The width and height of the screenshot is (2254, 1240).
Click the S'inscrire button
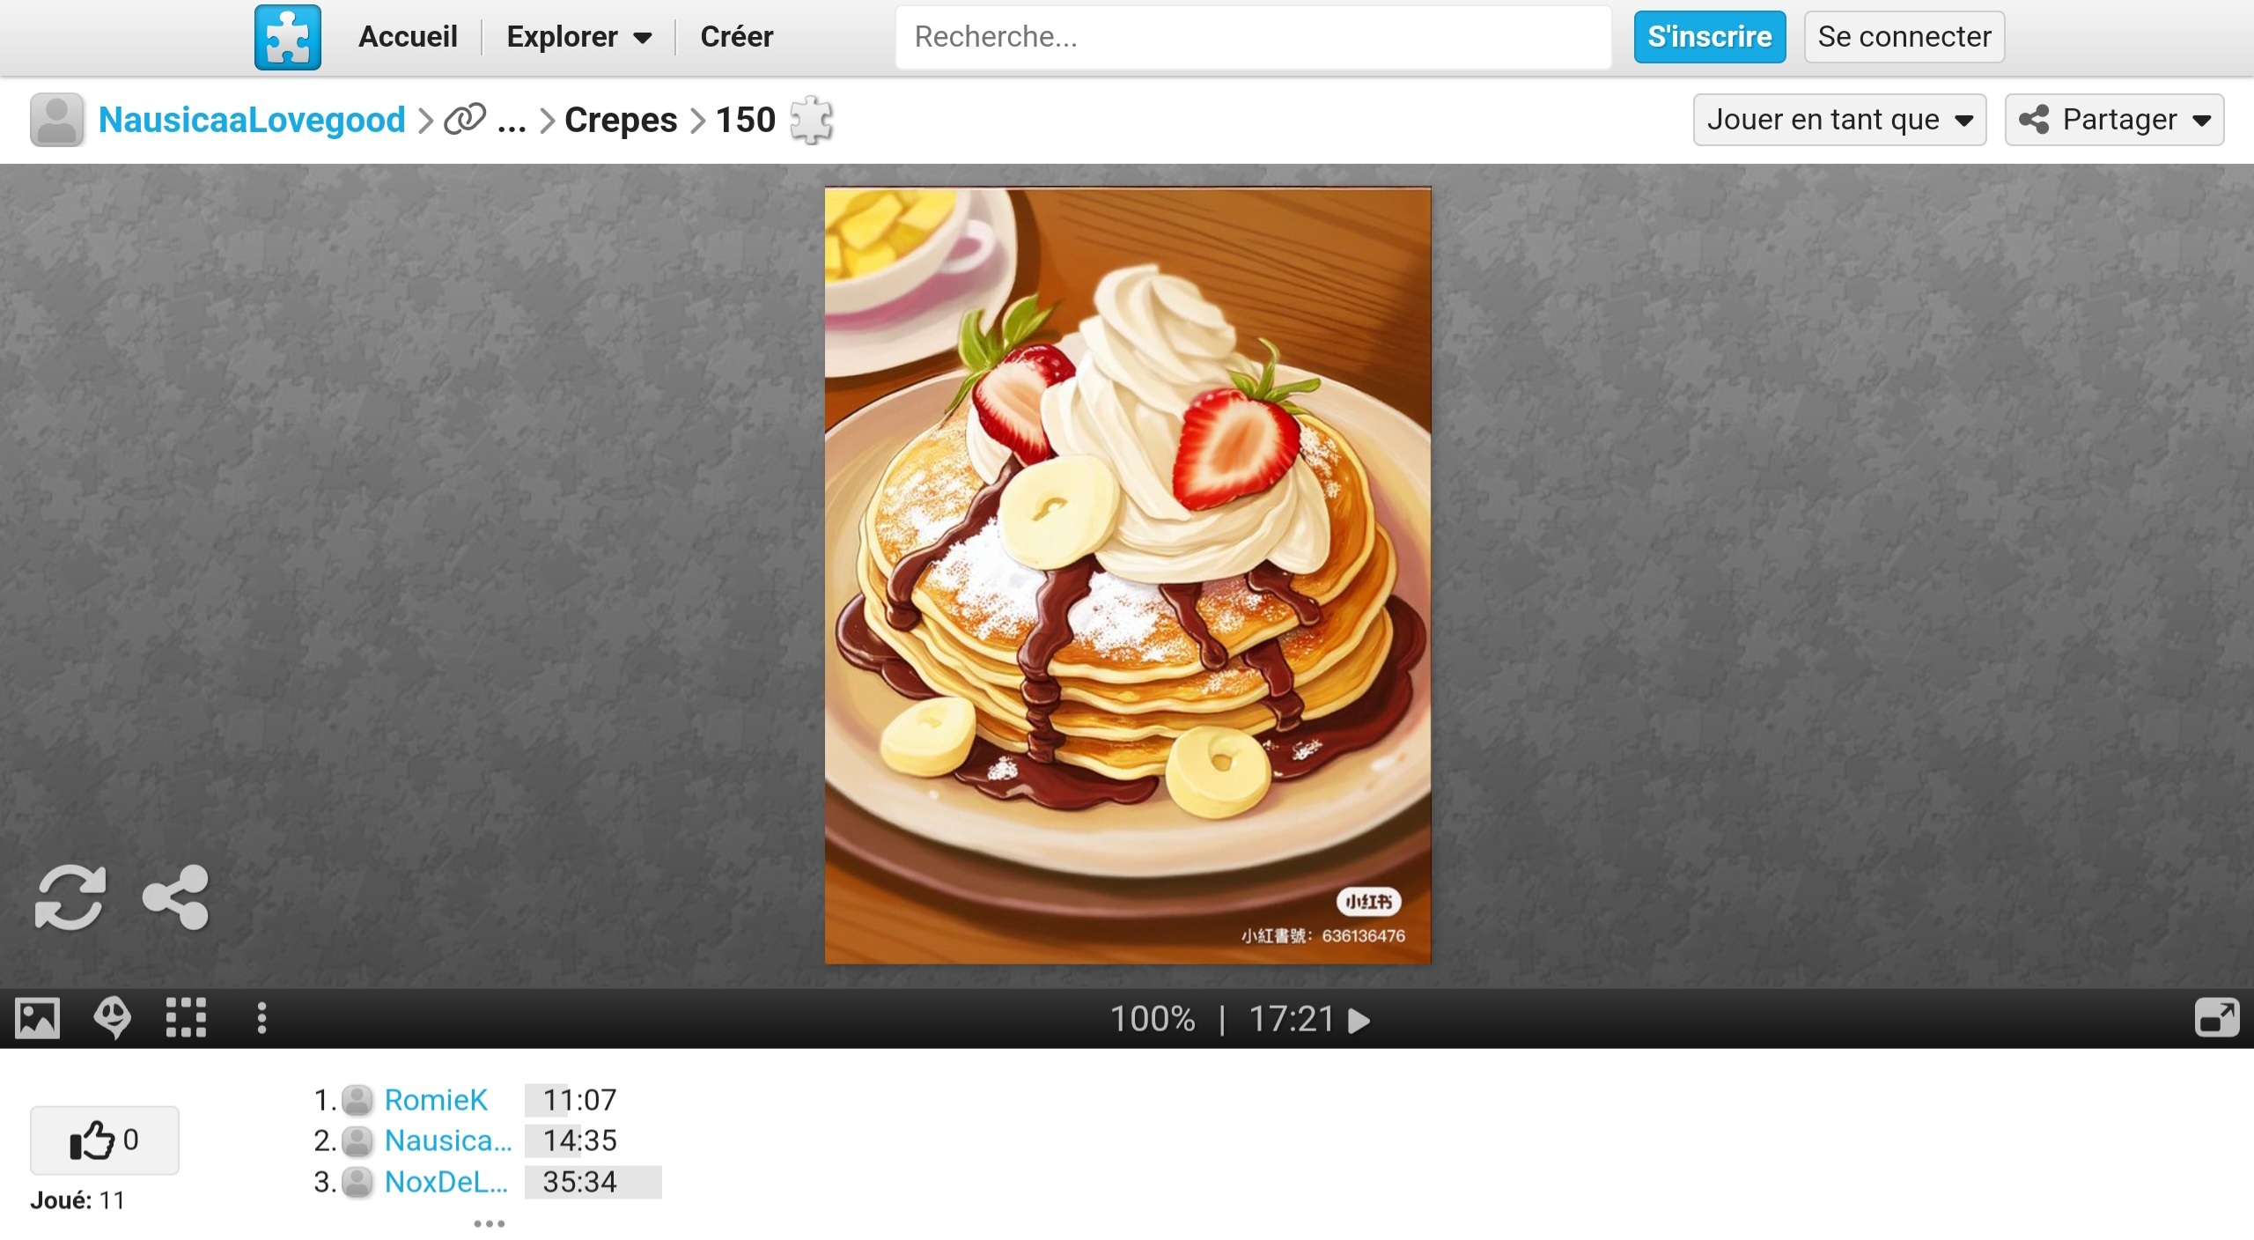click(1710, 37)
